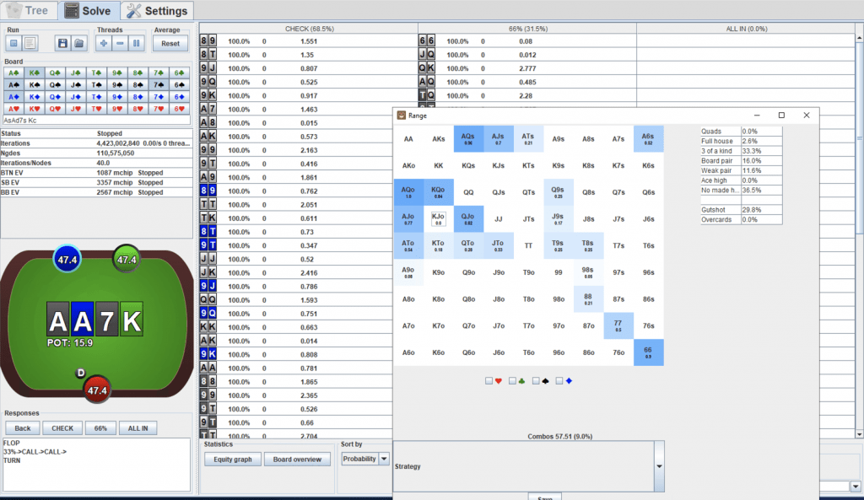Check the diamonds suit checkbox
The image size is (864, 500).
pyautogui.click(x=559, y=381)
